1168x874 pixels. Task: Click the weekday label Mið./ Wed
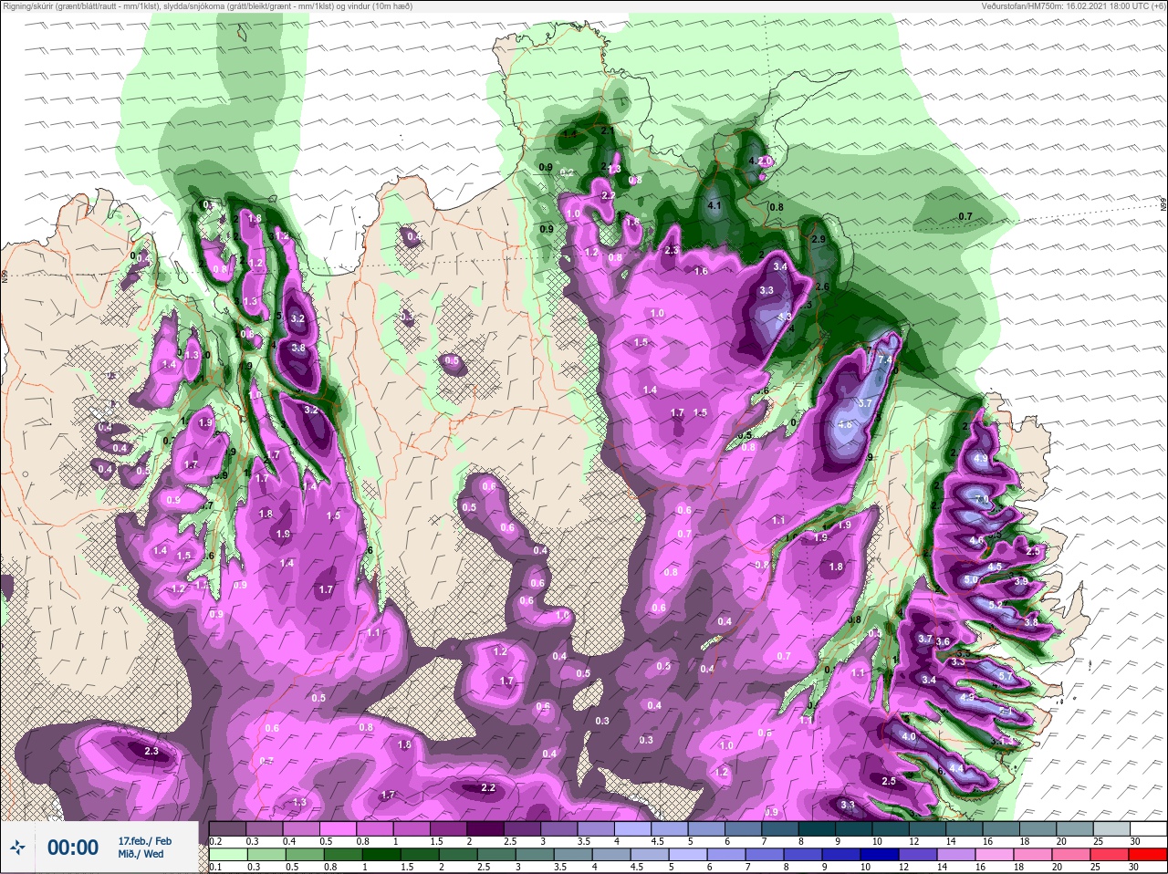141,854
